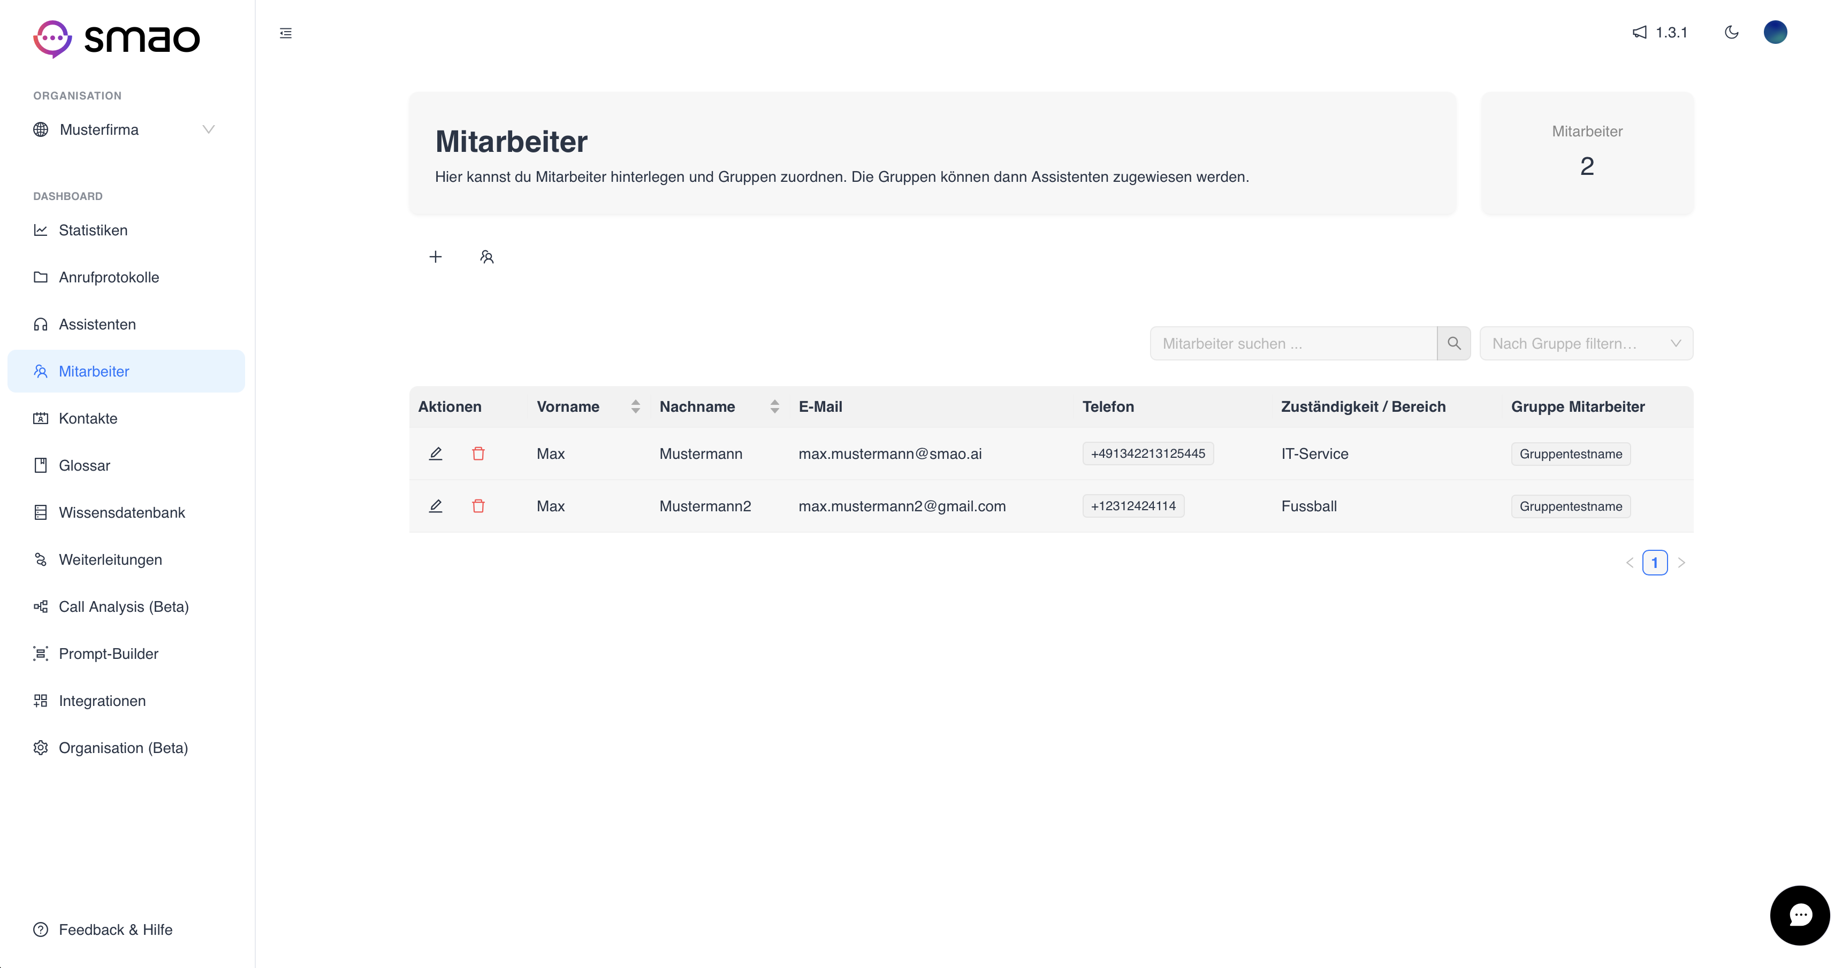
Task: Open Wissensdatenbank in the sidebar
Action: coord(121,512)
